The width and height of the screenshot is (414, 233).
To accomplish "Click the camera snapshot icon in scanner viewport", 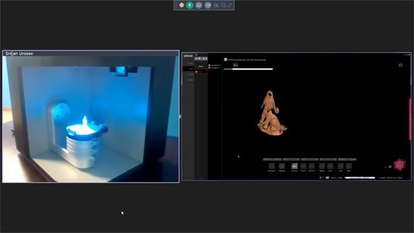I will [x=400, y=65].
